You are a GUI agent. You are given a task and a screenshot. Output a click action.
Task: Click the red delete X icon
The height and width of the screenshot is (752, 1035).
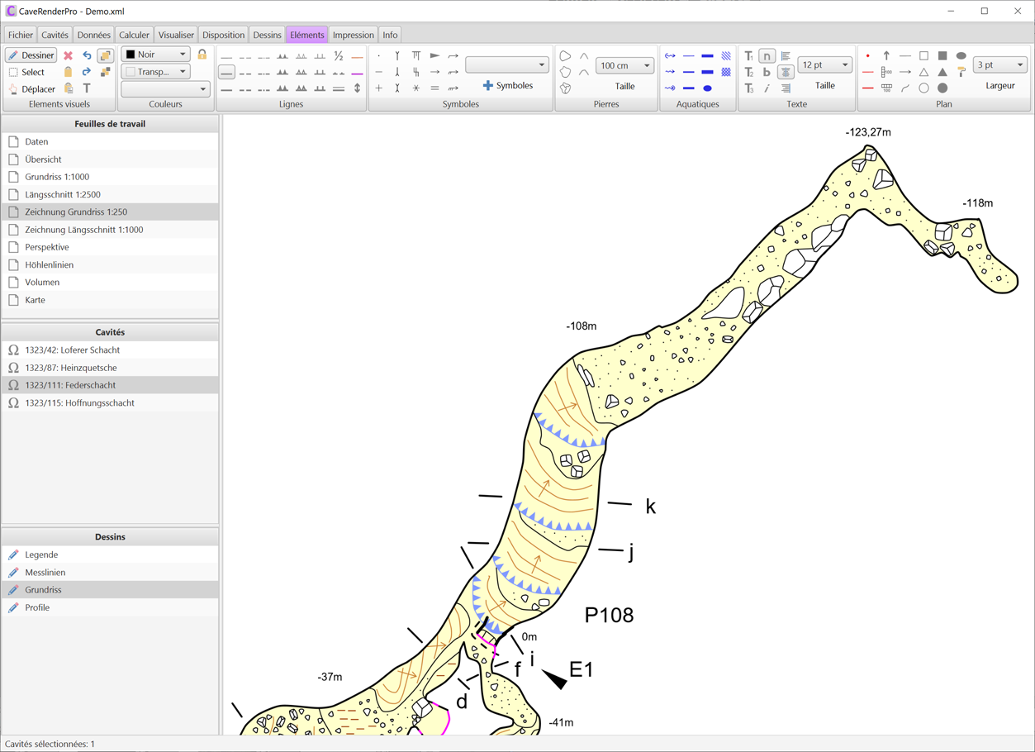69,55
